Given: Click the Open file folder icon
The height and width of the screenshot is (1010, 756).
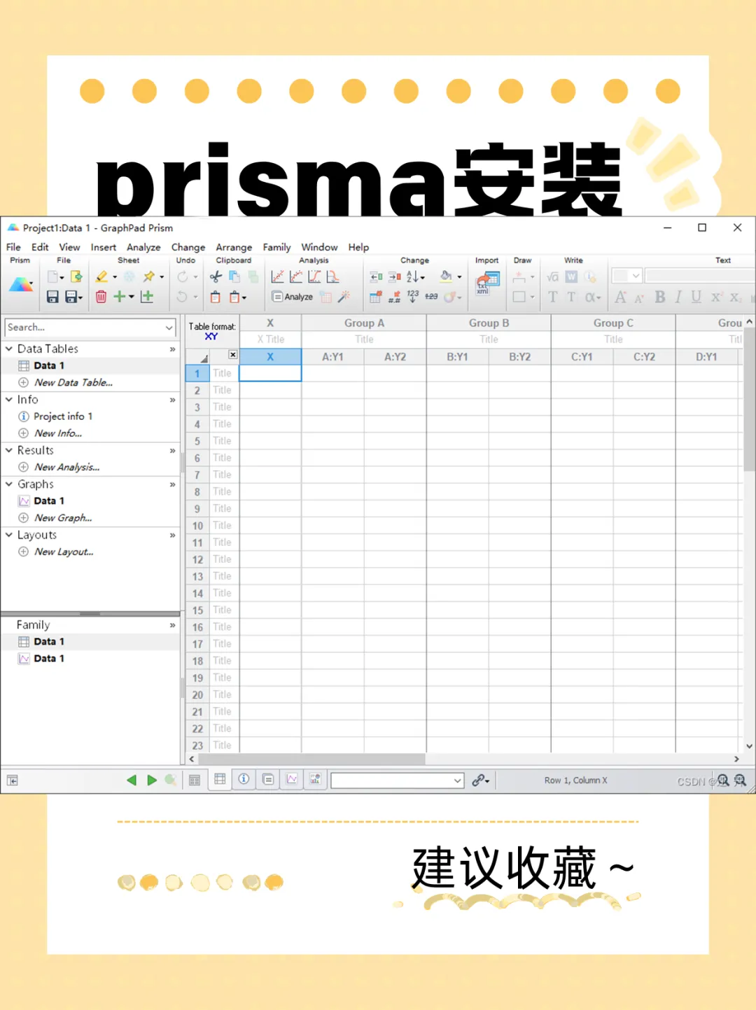Looking at the screenshot, I should pyautogui.click(x=76, y=276).
